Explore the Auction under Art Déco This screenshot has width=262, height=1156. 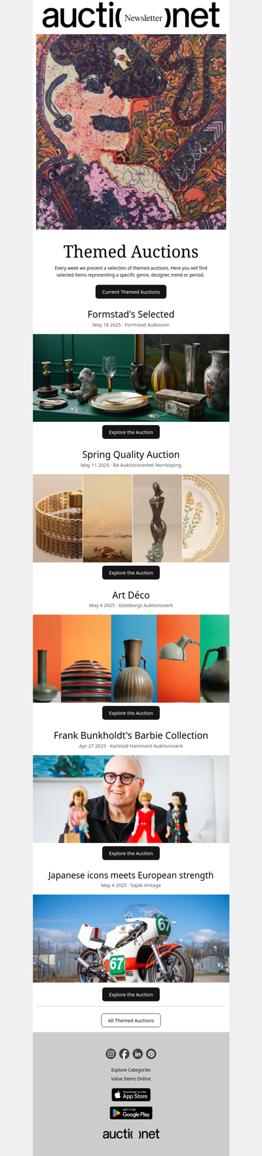pos(131,713)
